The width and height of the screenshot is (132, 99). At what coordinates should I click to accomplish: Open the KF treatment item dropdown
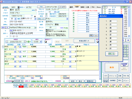[15, 52]
